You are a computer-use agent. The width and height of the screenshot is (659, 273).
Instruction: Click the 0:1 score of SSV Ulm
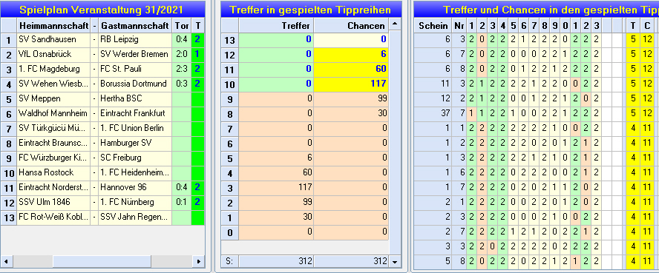182,202
